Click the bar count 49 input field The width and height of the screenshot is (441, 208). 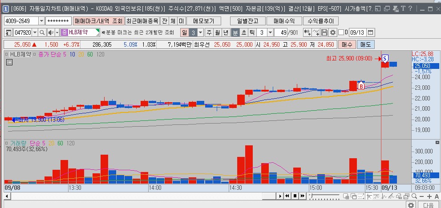click(x=281, y=32)
